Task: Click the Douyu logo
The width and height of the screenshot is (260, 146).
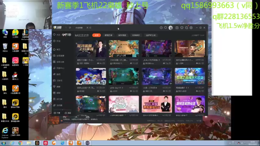Action: [x=58, y=28]
